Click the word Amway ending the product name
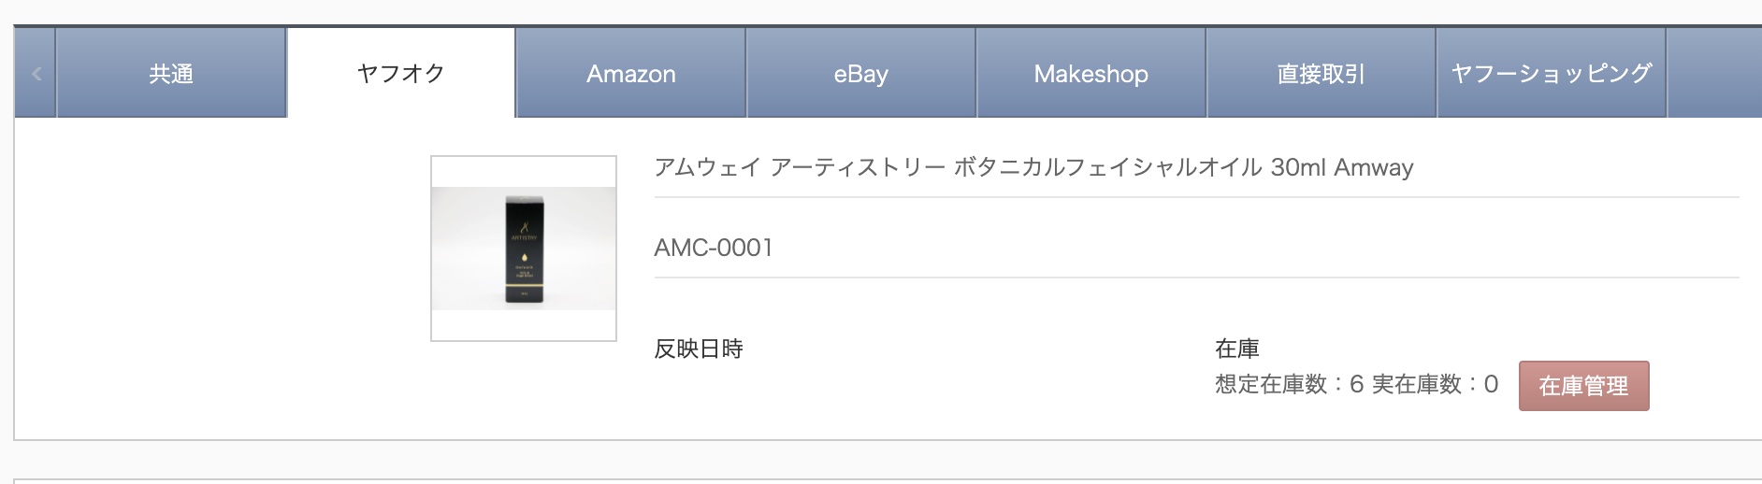Screen dimensions: 1762x484 click(1374, 168)
